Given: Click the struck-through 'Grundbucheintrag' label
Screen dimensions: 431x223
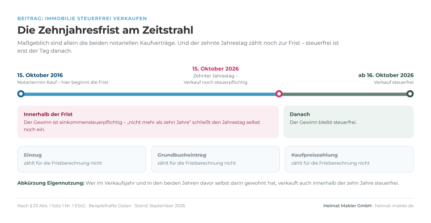Looking at the screenshot, I should coord(182,155).
